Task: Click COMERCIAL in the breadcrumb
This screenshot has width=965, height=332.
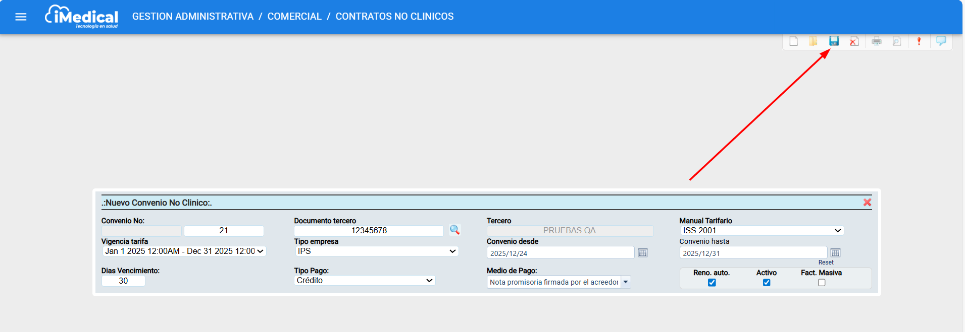Action: (294, 17)
